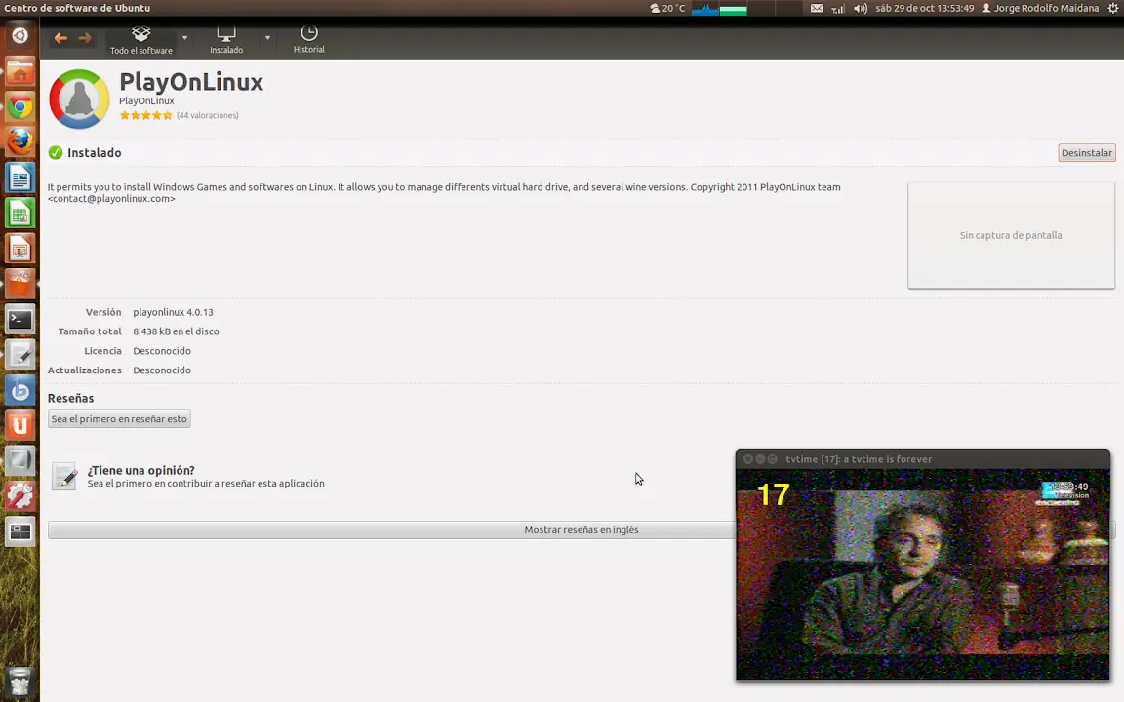
Task: Select the size text 8.438 kB en el disco
Action: coord(176,331)
